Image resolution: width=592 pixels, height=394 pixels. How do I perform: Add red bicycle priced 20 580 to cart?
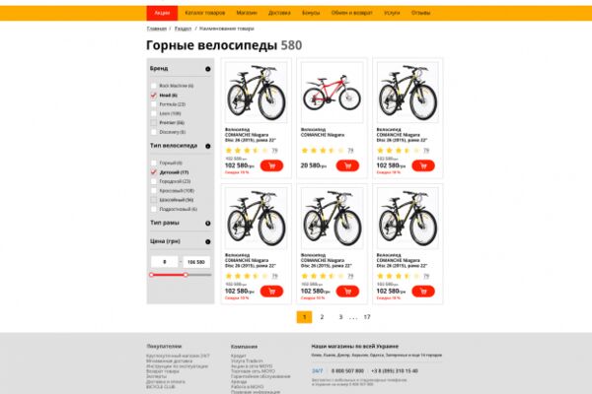point(347,165)
